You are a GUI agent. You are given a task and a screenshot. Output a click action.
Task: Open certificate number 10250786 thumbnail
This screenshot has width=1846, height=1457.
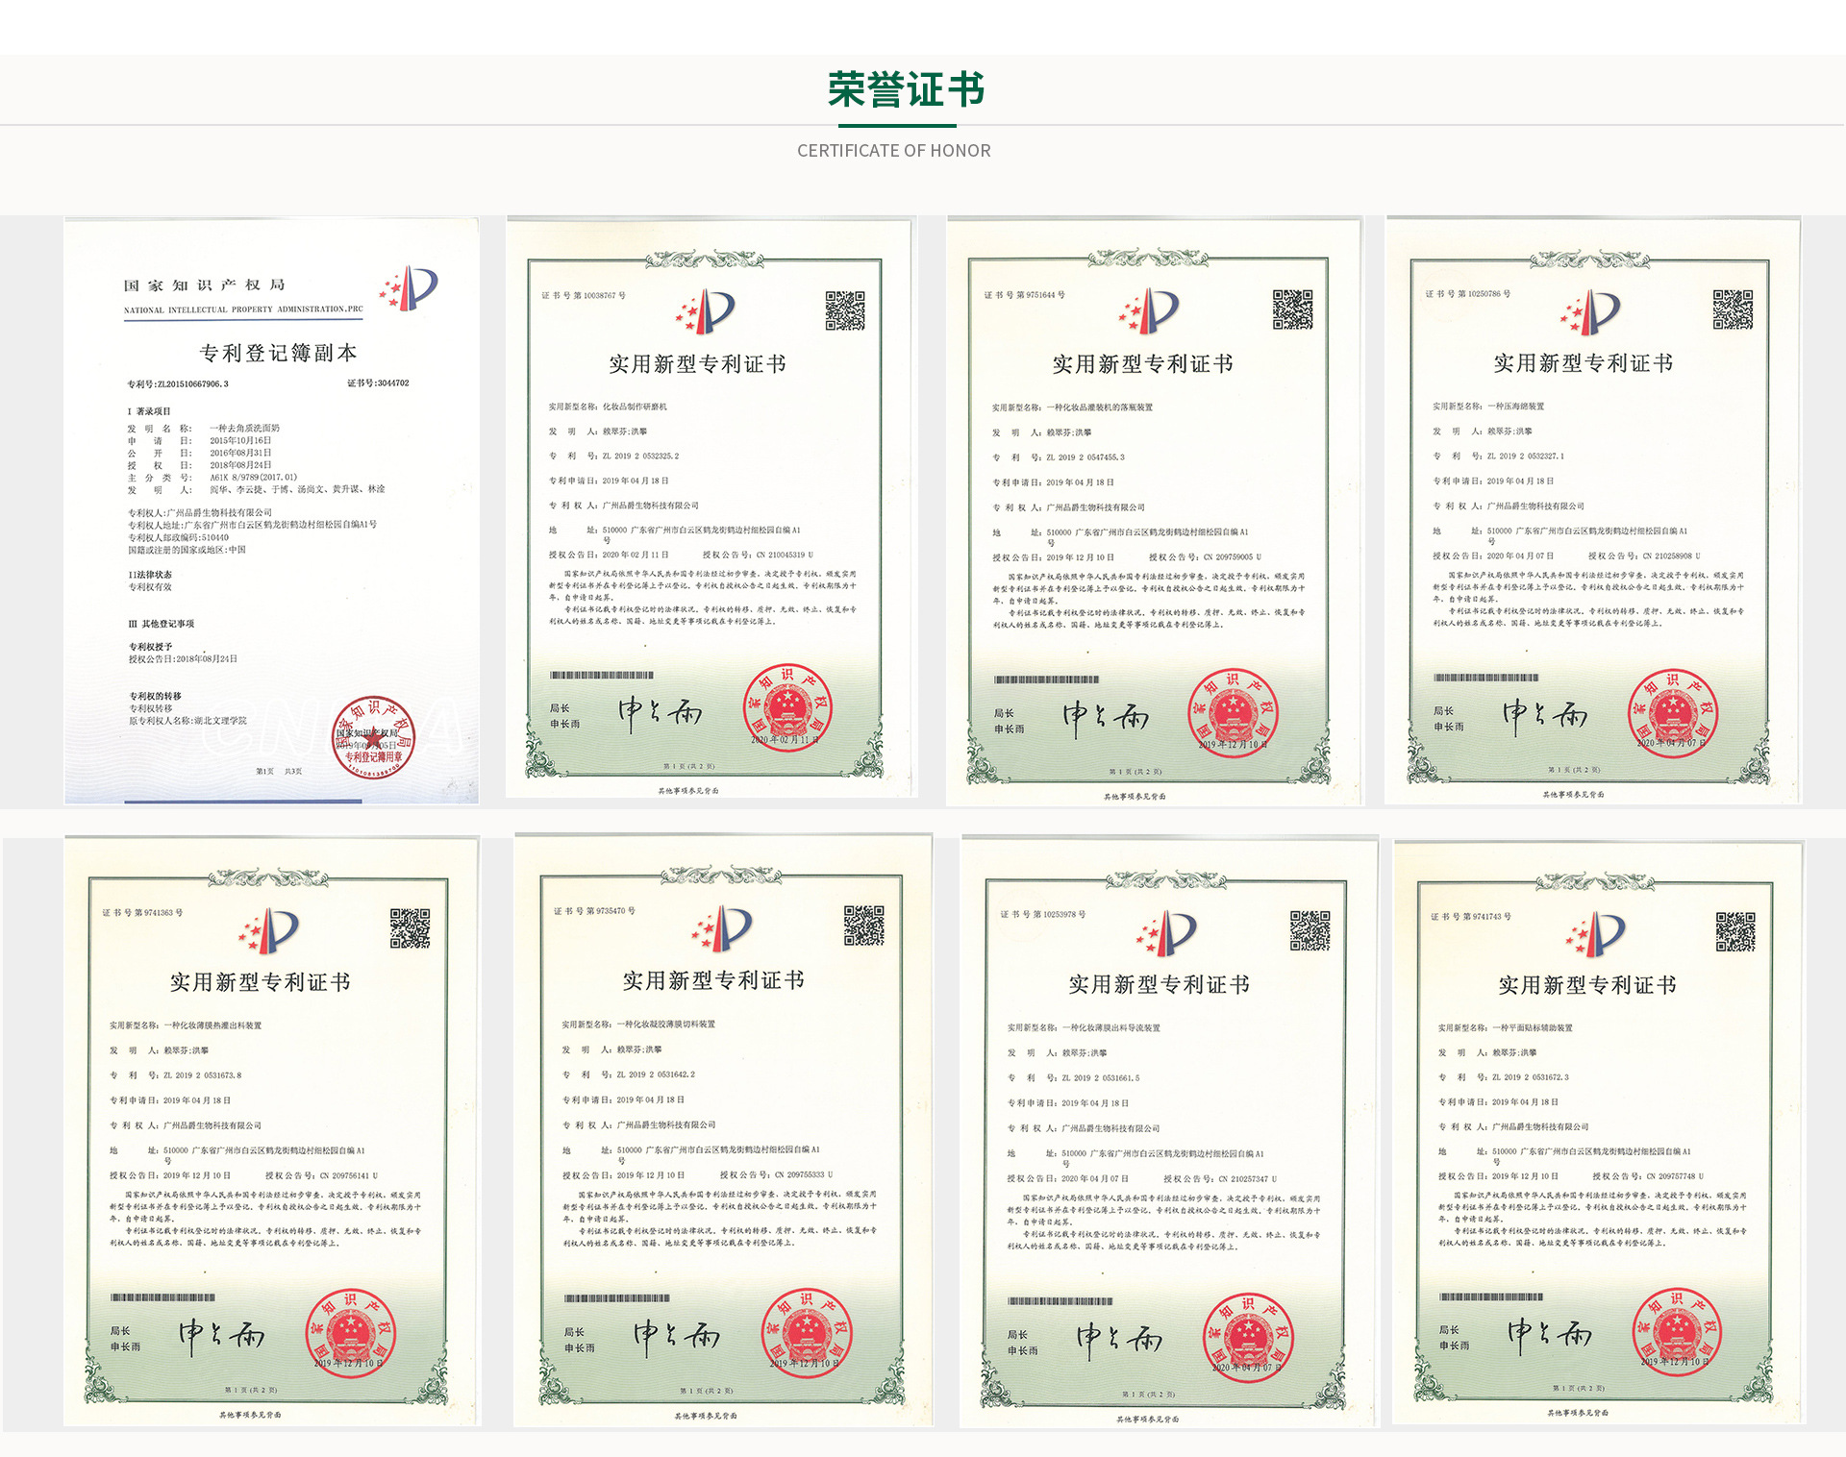pos(1592,509)
